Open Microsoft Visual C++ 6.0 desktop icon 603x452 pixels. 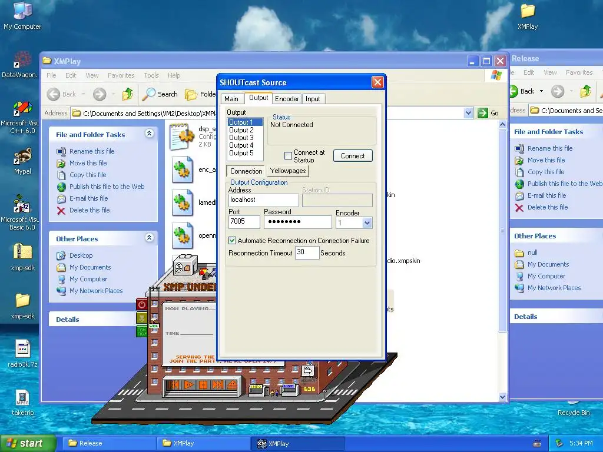[x=20, y=117]
